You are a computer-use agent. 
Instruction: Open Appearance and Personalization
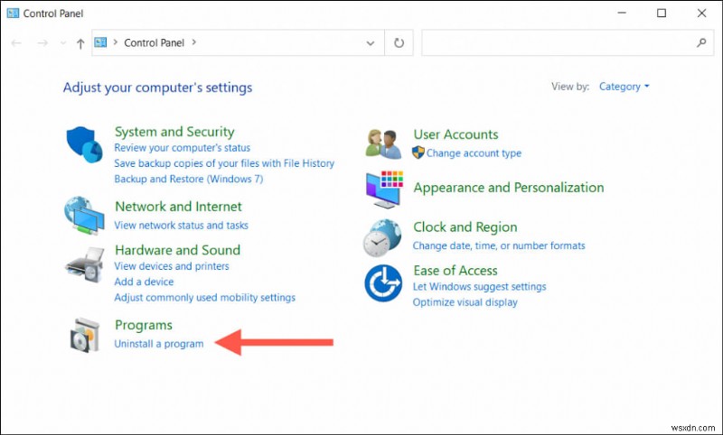[509, 188]
